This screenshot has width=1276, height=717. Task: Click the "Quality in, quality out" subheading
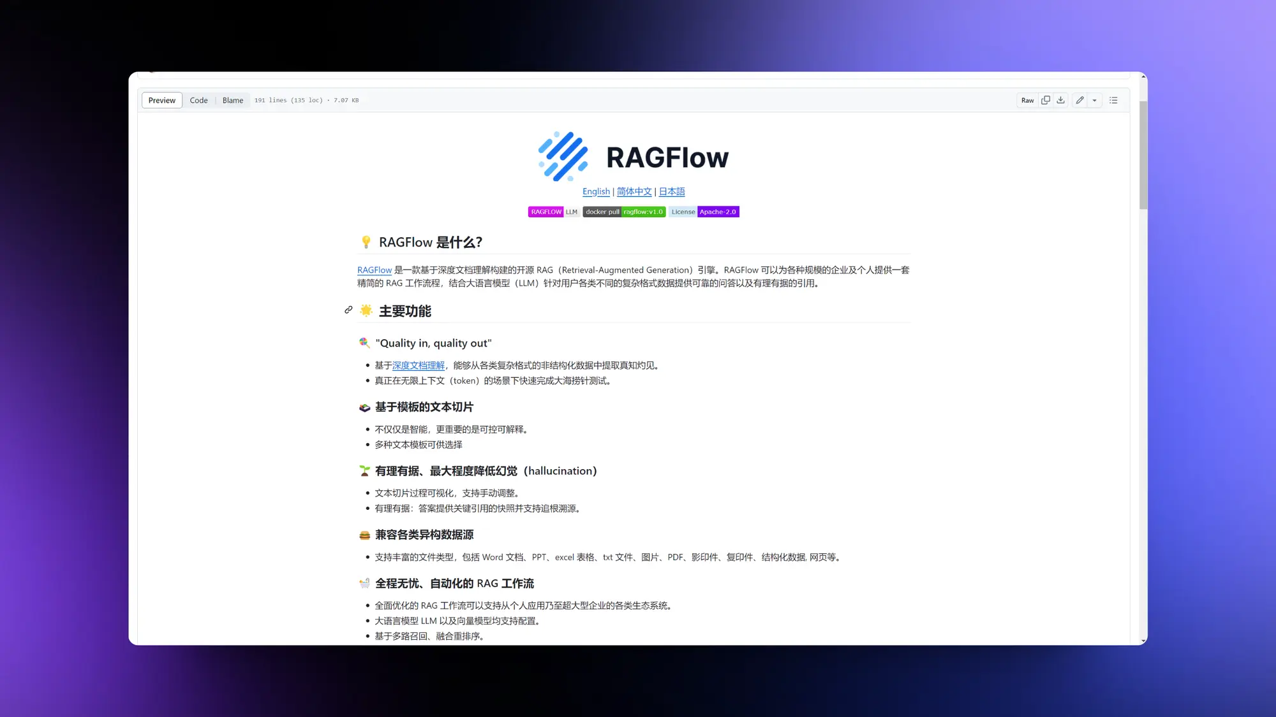(426, 343)
